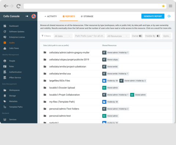Screen dimensions: 176x145
Task: Click the browser forward arrow
Action: click(x=11, y=6)
